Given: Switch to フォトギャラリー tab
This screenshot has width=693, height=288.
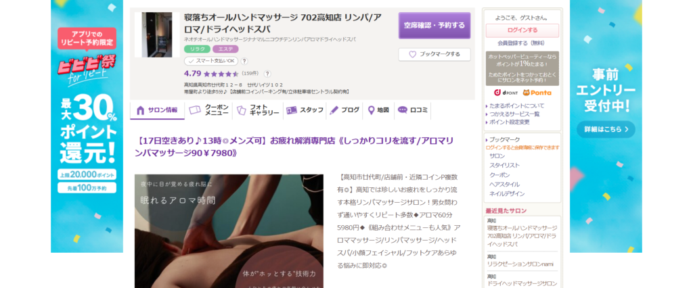Looking at the screenshot, I should click(x=258, y=110).
